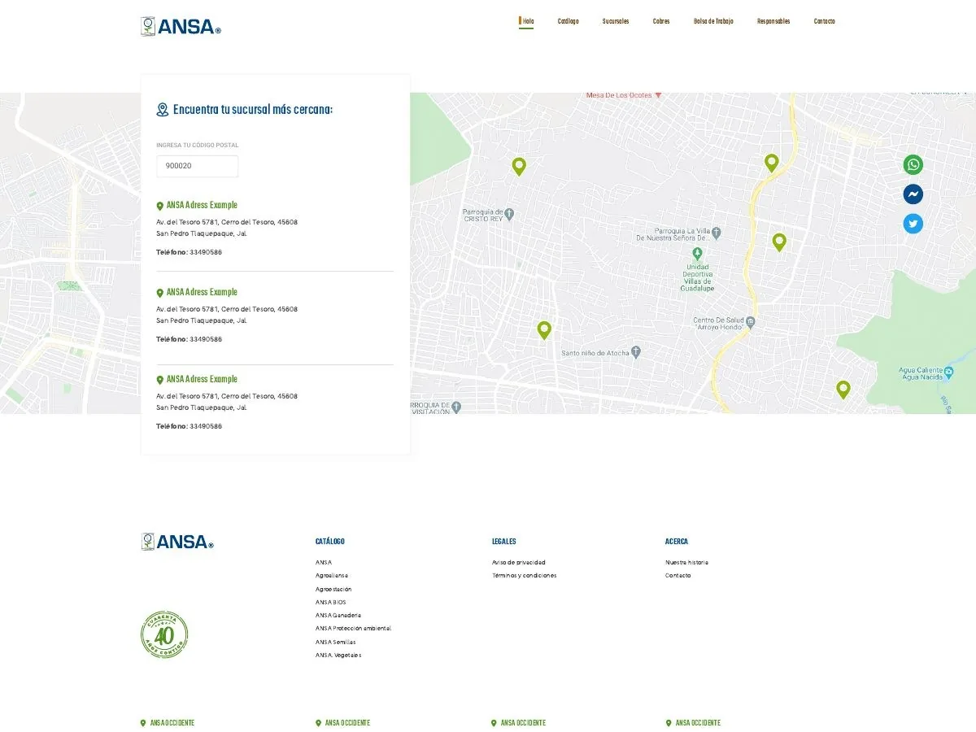976x732 pixels.
Task: Open the Bolsa de Trabajo menu item
Action: point(713,21)
